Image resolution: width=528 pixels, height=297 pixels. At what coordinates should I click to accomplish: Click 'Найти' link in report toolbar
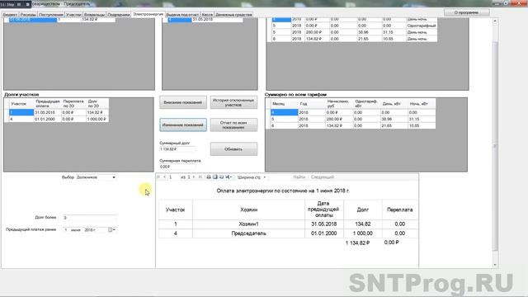point(299,177)
